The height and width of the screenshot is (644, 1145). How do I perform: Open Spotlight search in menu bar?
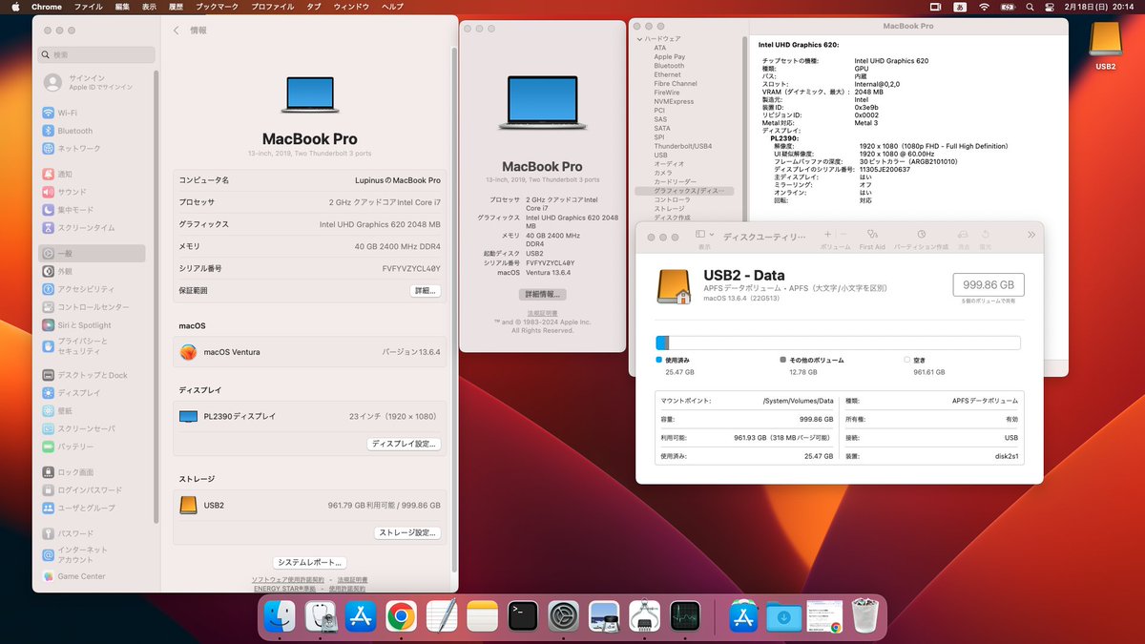1030,7
